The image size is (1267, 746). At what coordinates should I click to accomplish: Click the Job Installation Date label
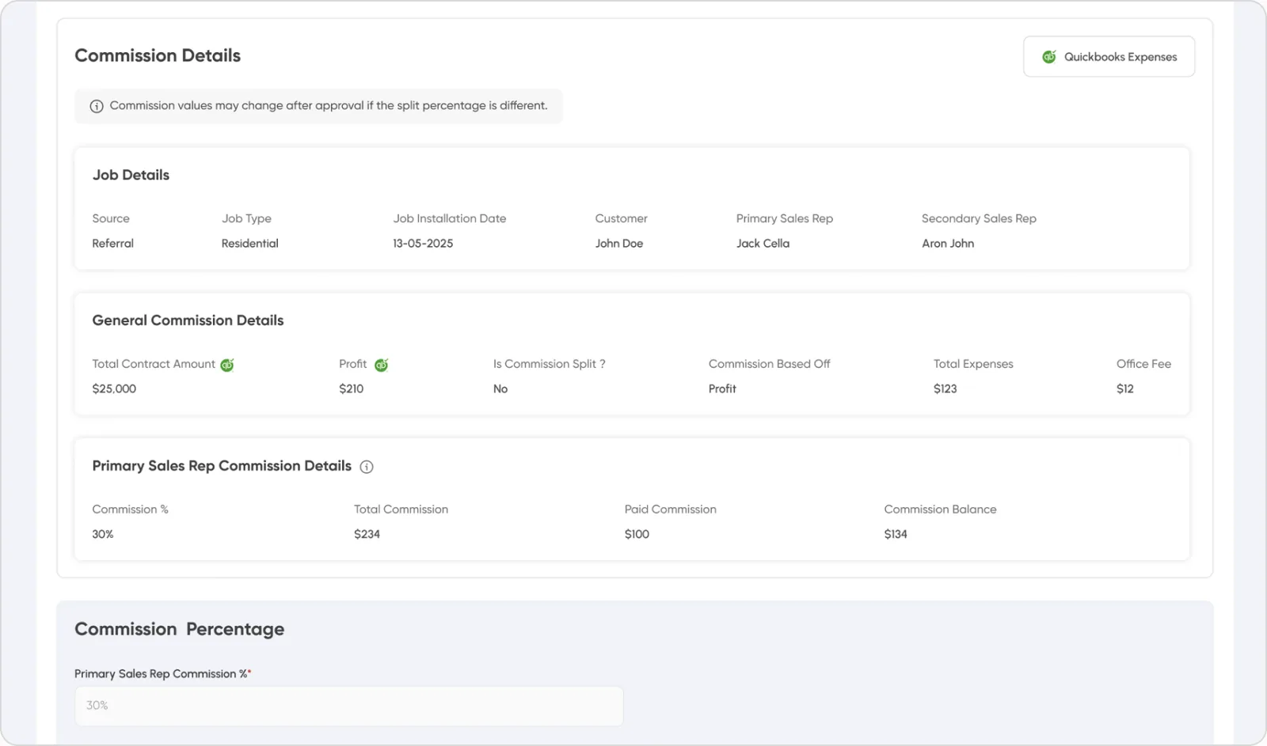click(x=450, y=218)
